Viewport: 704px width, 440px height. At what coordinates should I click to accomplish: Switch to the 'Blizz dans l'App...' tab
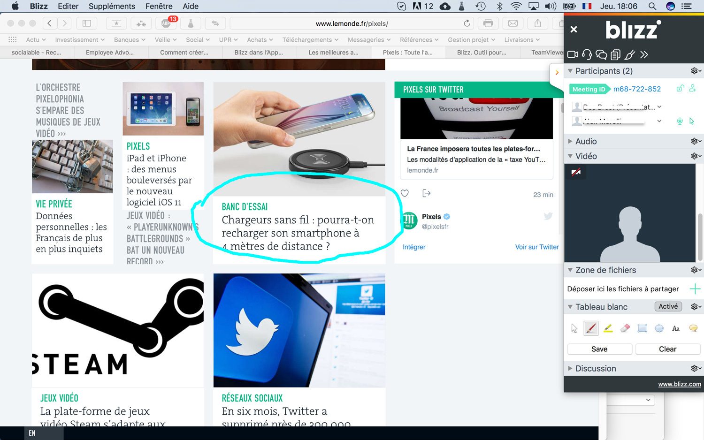pyautogui.click(x=259, y=53)
